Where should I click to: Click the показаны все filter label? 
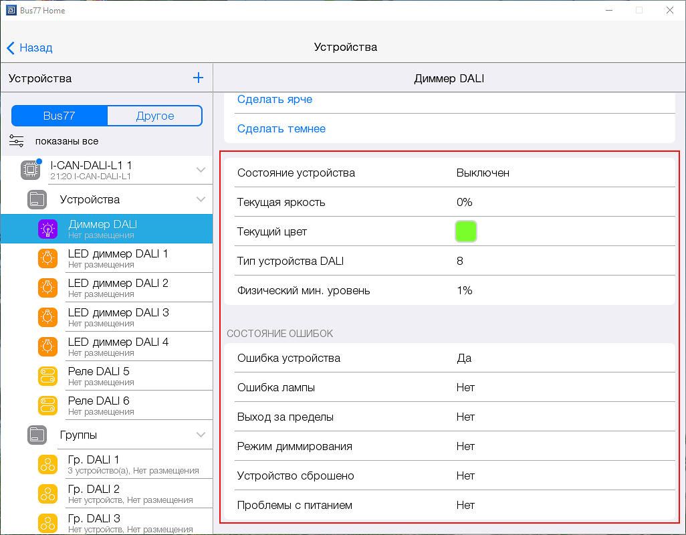[67, 141]
